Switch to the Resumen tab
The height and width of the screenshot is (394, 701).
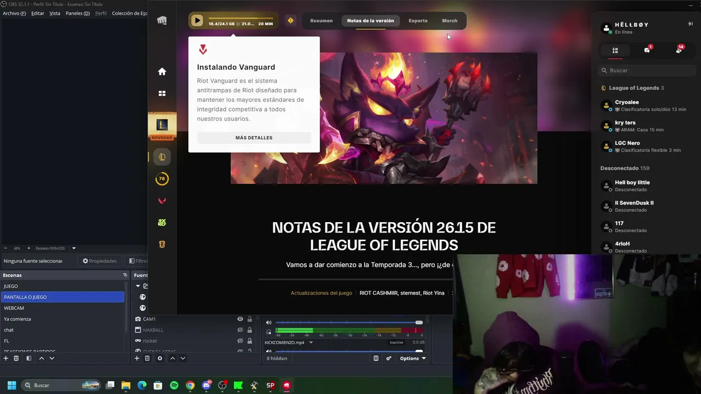tap(321, 21)
